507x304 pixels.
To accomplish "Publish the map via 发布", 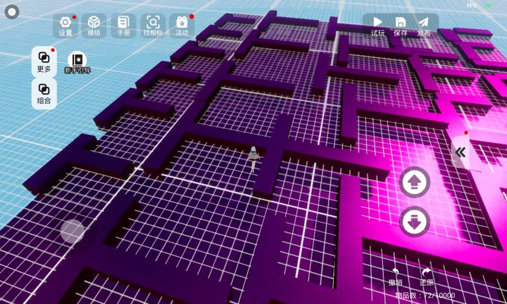I will pos(424,26).
